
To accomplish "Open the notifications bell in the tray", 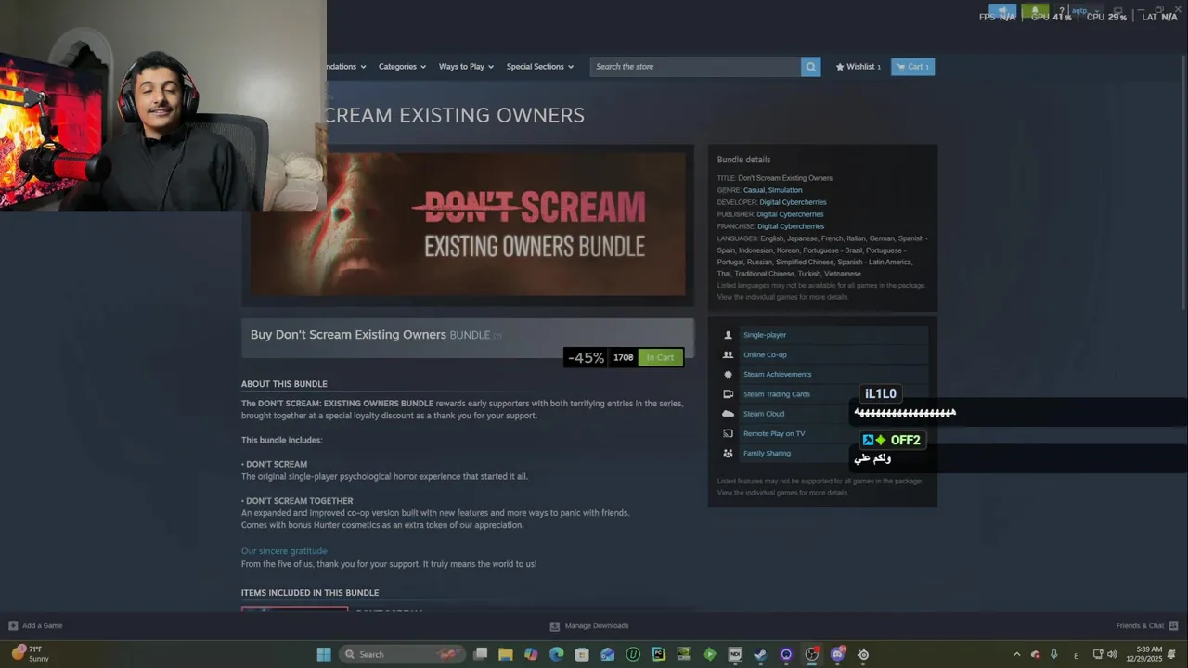I will click(x=1172, y=654).
